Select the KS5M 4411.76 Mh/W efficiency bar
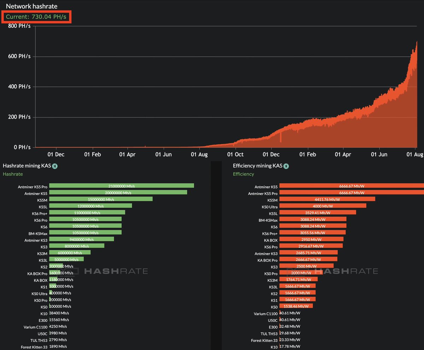Screen dimensions: 424x350 click(x=327, y=199)
